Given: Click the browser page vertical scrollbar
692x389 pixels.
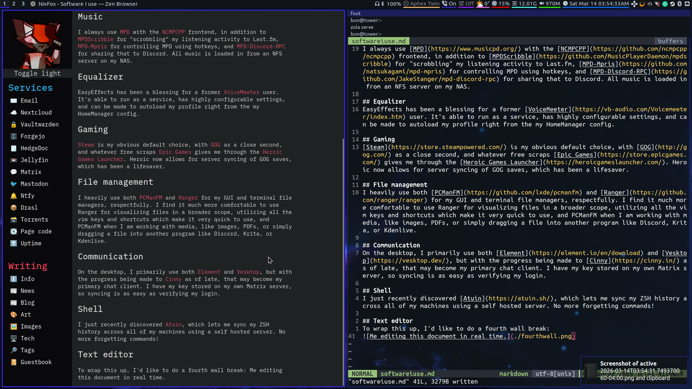Looking at the screenshot, I should click(x=344, y=194).
